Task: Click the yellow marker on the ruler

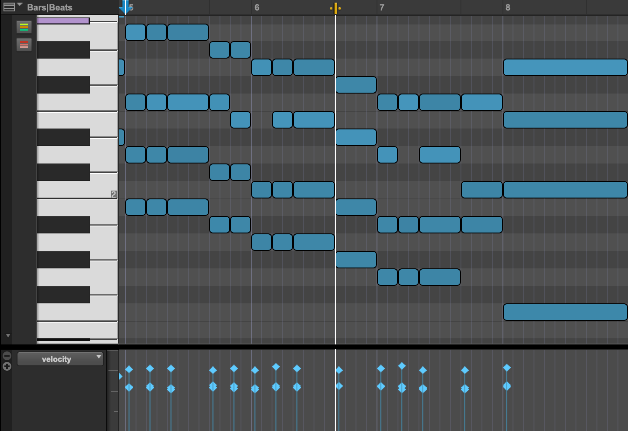Action: click(x=335, y=8)
